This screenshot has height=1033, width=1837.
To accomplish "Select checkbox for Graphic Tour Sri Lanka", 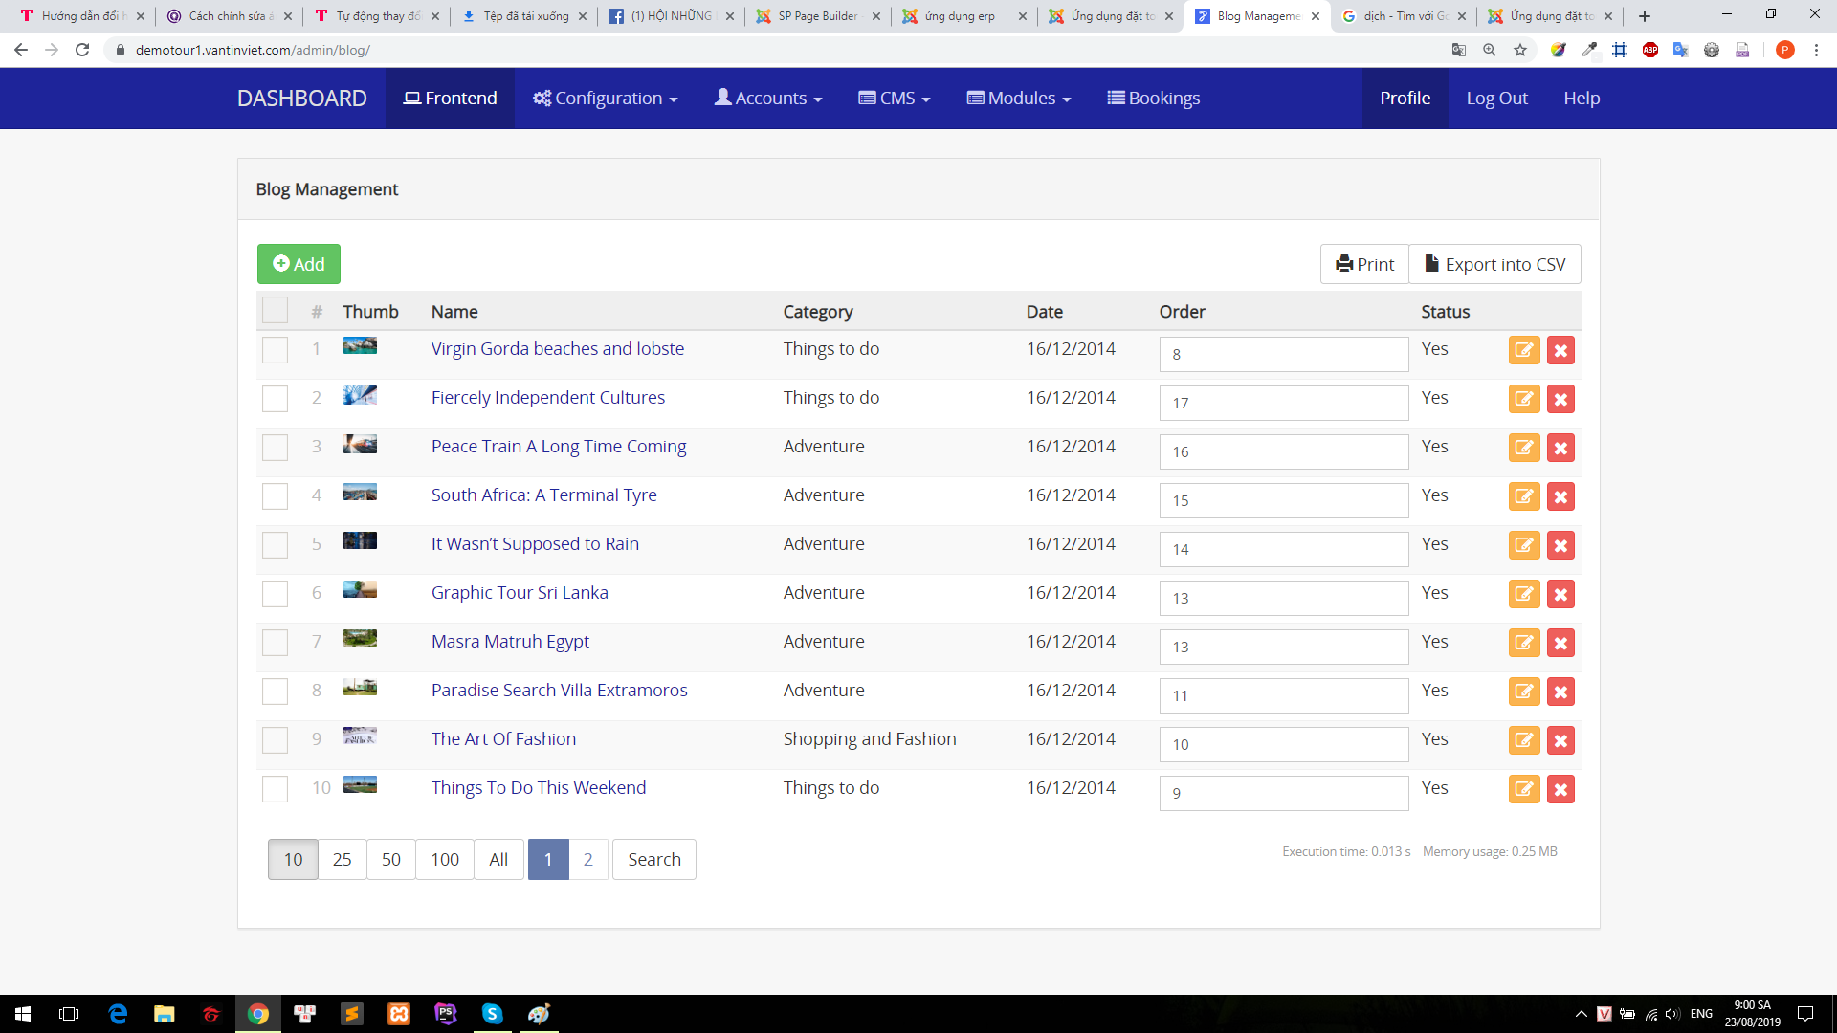I will click(275, 594).
